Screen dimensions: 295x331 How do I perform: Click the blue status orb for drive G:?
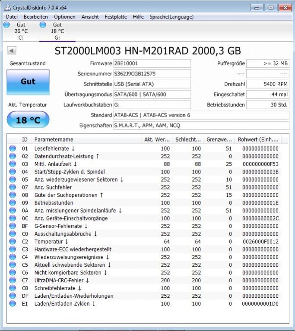click(43, 25)
